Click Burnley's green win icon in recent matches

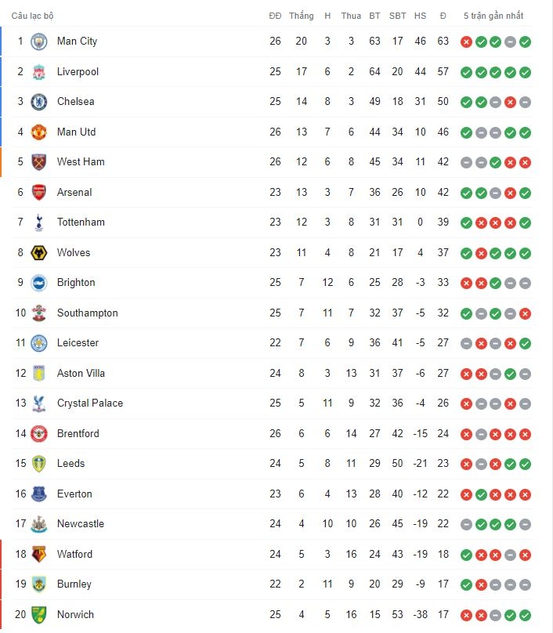click(x=466, y=584)
